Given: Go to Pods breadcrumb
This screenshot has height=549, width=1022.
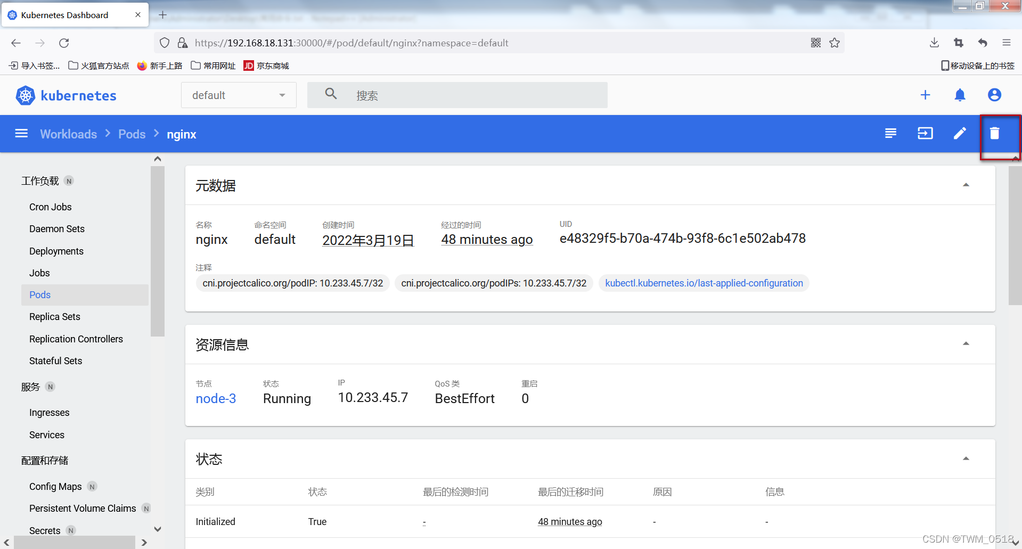Looking at the screenshot, I should [132, 134].
